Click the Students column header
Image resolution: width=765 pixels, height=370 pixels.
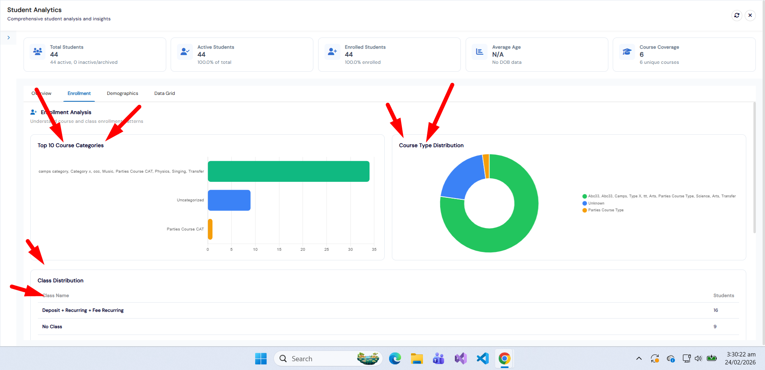click(724, 295)
